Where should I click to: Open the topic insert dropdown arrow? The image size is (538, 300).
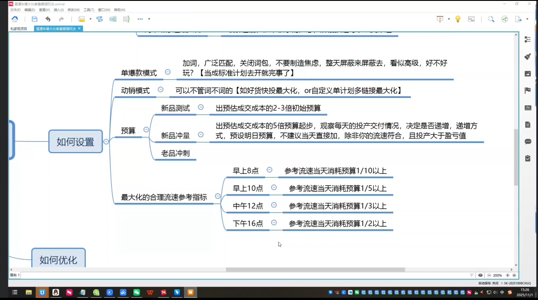point(90,19)
